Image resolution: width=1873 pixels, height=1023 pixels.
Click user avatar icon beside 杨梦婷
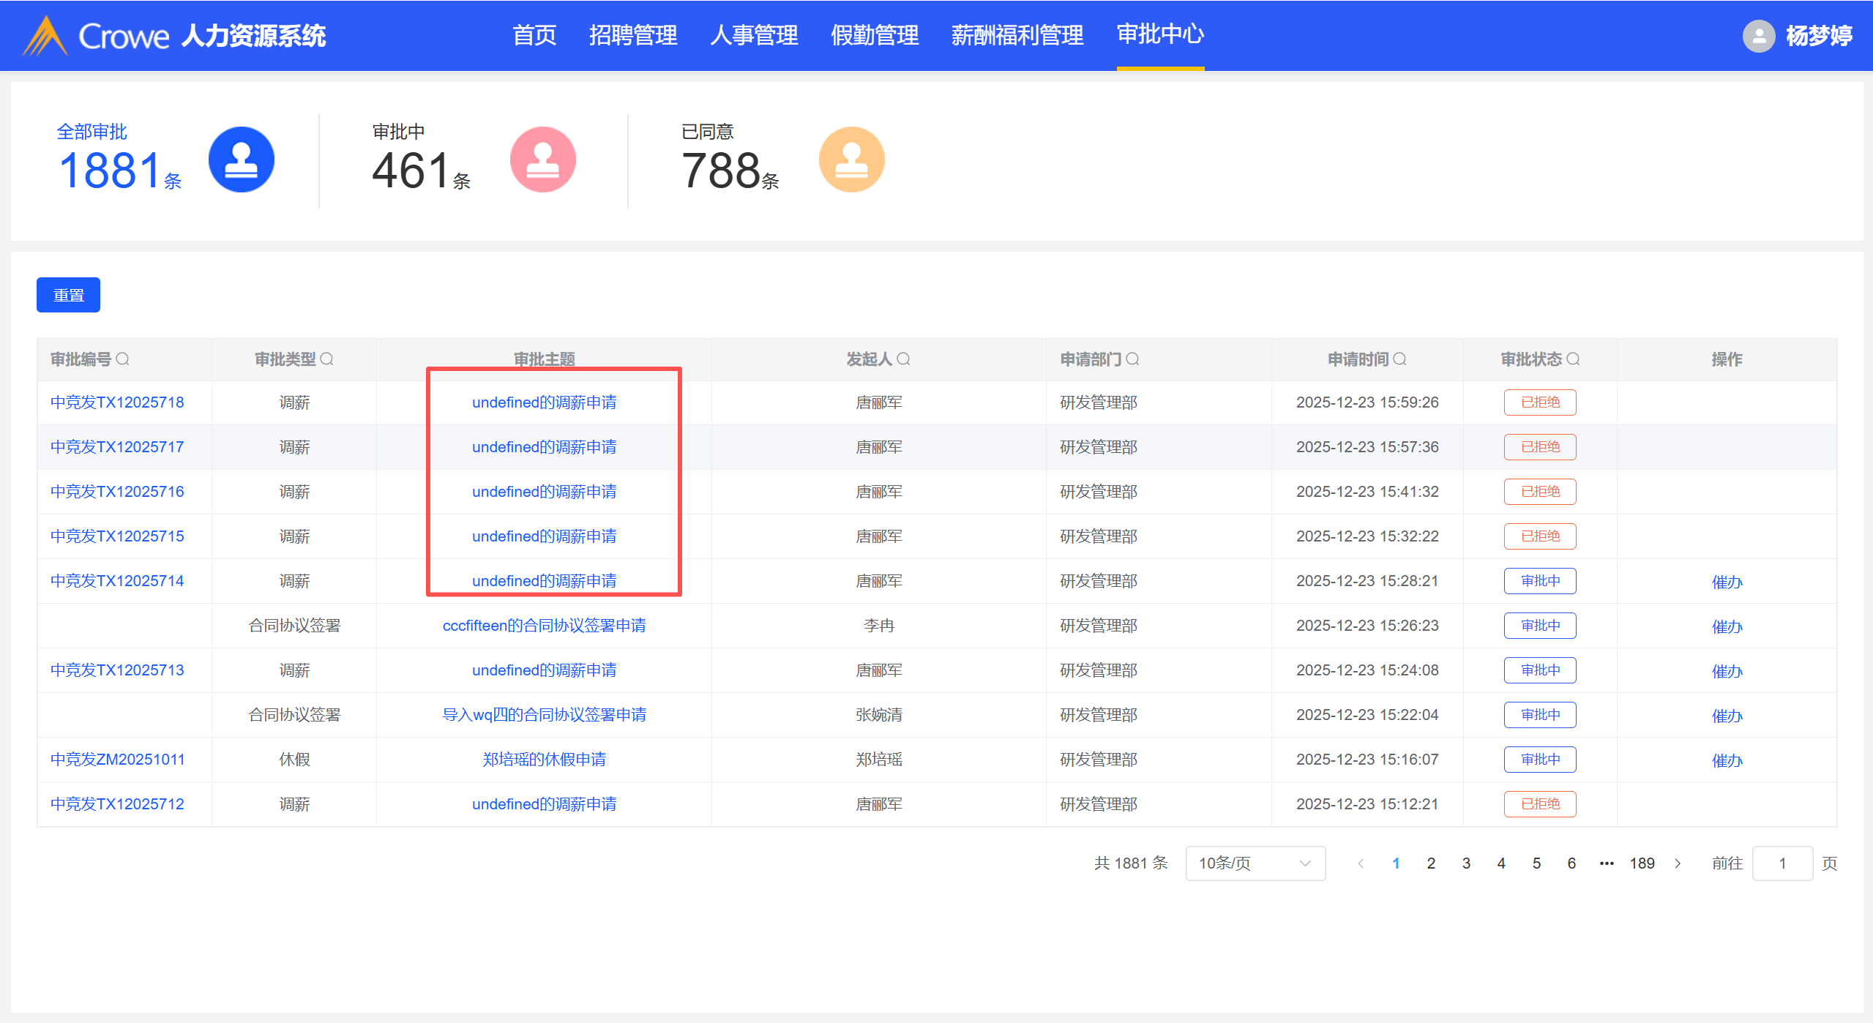(x=1758, y=36)
